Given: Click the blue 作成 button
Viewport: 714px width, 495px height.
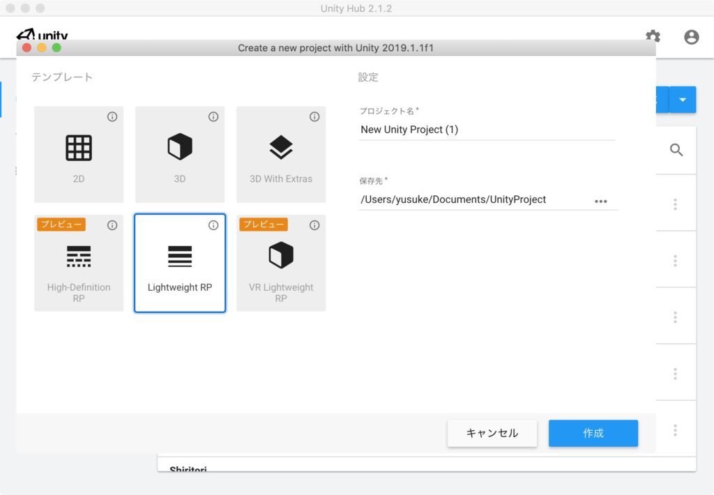Looking at the screenshot, I should [x=593, y=433].
